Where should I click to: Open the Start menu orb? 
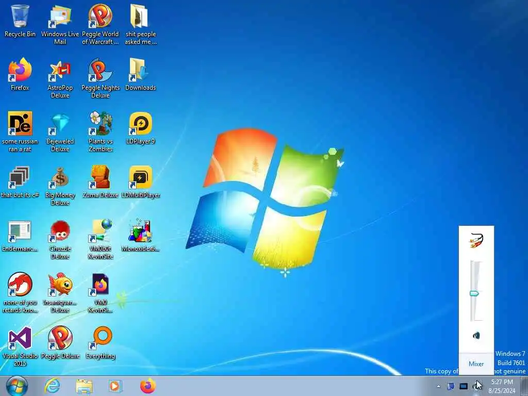[x=17, y=386]
